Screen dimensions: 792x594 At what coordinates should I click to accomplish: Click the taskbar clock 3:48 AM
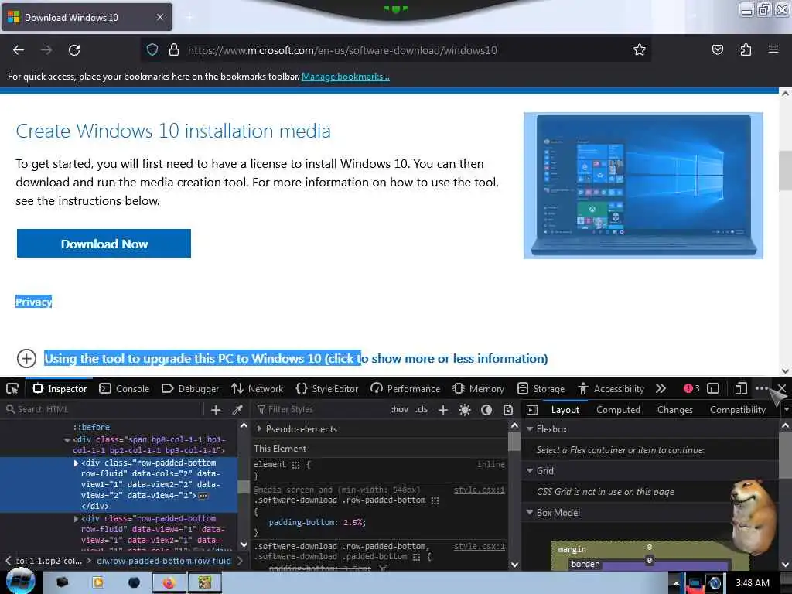(752, 583)
